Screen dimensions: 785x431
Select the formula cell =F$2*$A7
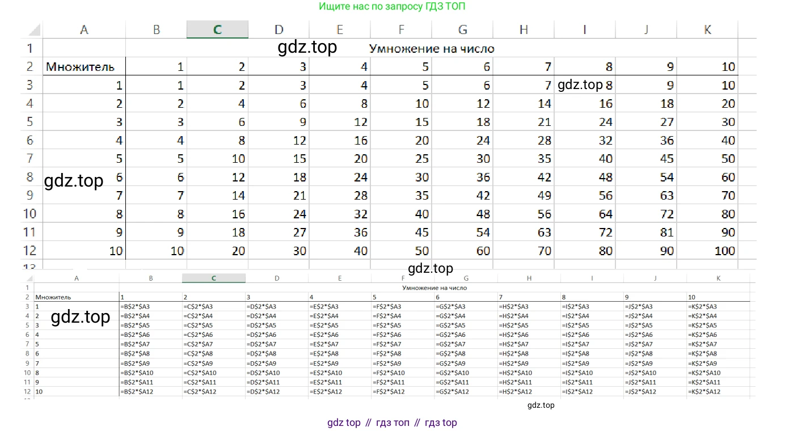(403, 344)
